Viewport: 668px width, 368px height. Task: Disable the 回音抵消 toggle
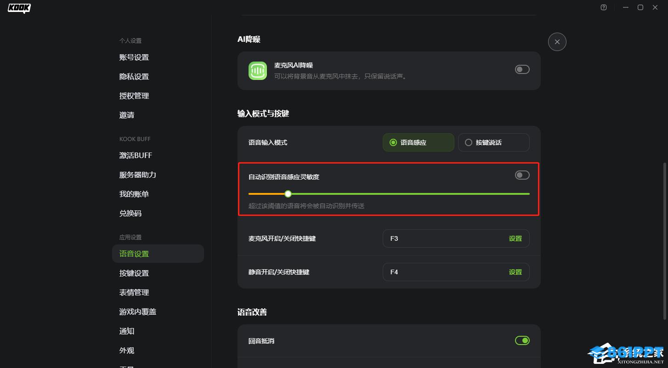tap(522, 340)
